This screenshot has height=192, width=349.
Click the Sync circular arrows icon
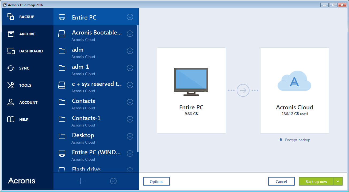11,68
